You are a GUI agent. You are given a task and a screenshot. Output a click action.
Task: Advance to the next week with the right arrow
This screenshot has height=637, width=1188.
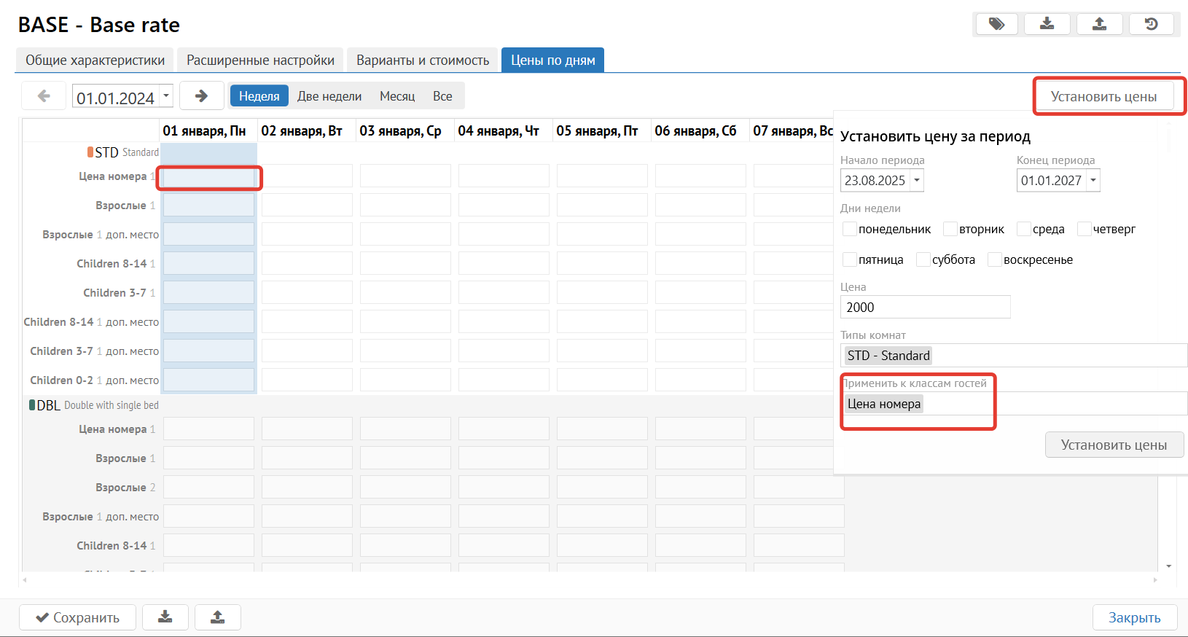coord(201,95)
